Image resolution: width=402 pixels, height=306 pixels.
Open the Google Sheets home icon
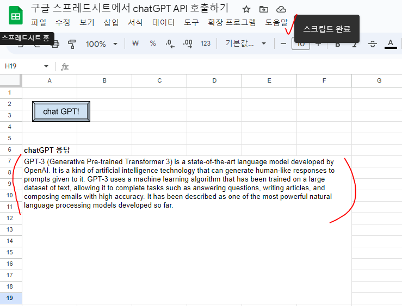point(16,16)
